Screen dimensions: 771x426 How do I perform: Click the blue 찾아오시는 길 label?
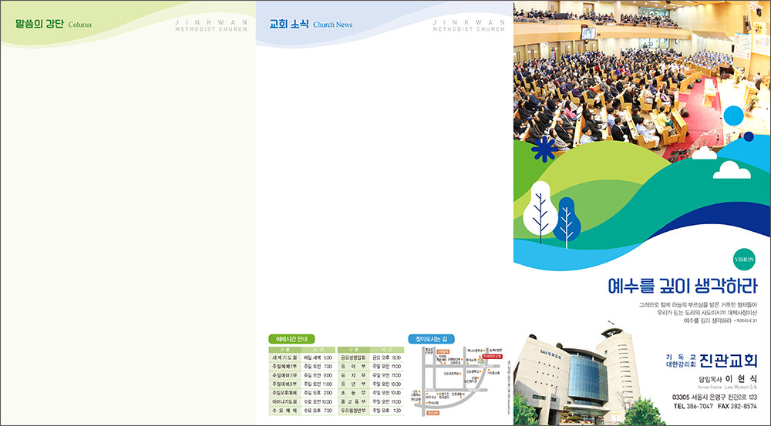[431, 339]
